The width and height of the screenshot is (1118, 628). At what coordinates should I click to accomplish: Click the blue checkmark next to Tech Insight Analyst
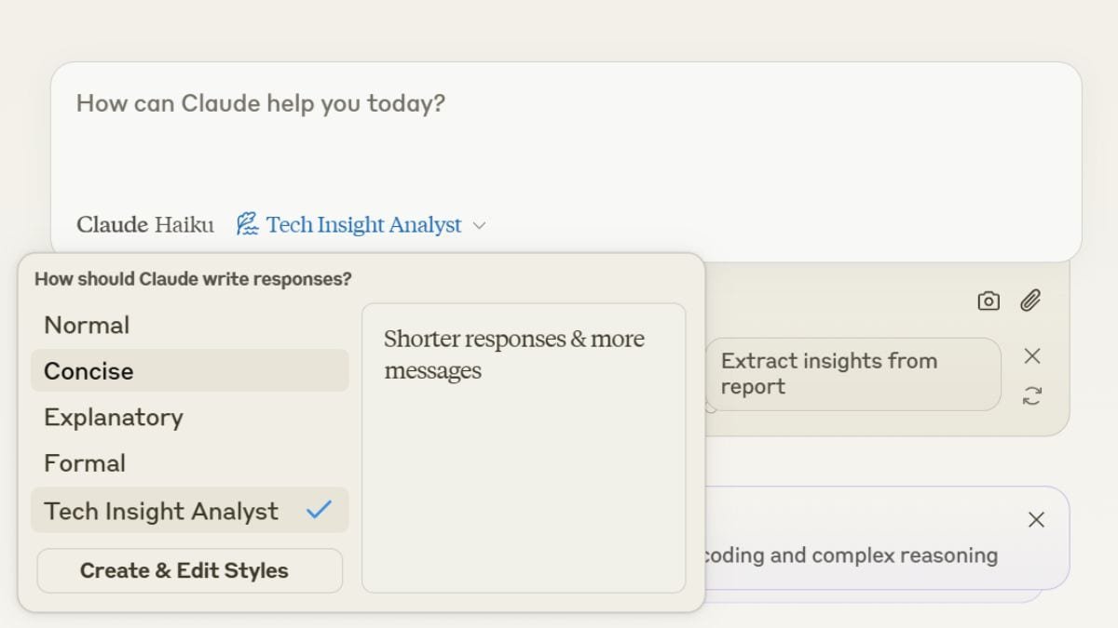(x=320, y=510)
